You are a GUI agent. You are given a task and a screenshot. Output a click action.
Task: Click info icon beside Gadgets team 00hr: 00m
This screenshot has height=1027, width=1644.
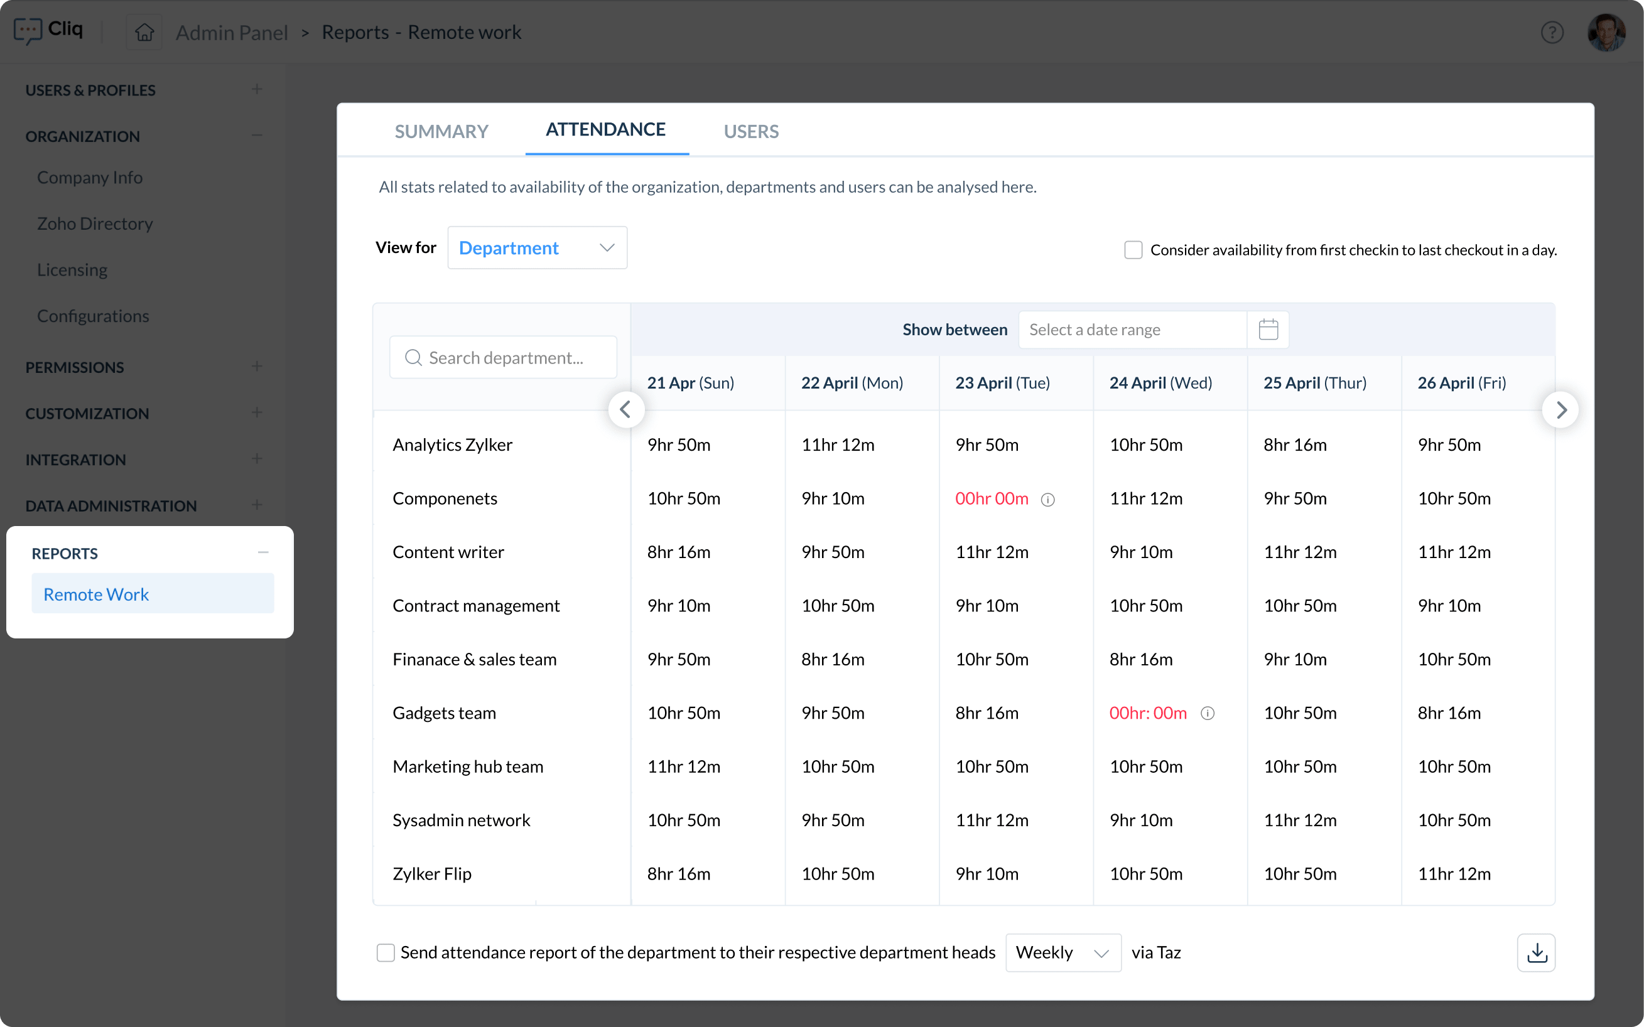[1207, 713]
